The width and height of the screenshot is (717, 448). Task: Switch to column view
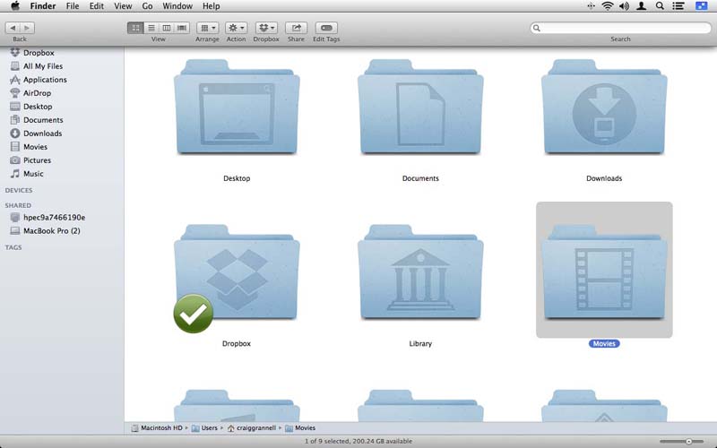pyautogui.click(x=167, y=28)
